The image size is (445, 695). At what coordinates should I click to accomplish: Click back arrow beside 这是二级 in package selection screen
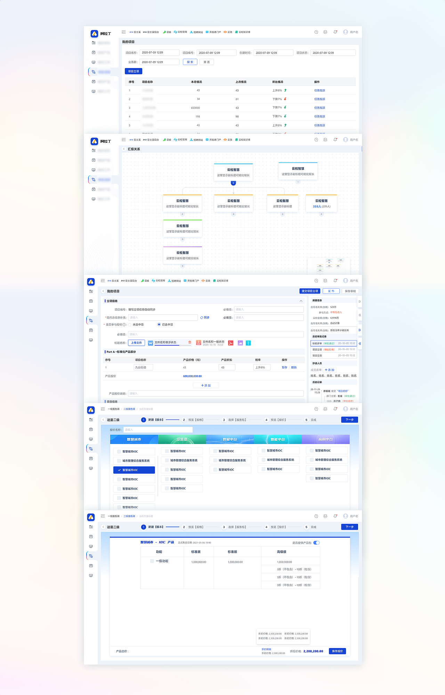(103, 420)
